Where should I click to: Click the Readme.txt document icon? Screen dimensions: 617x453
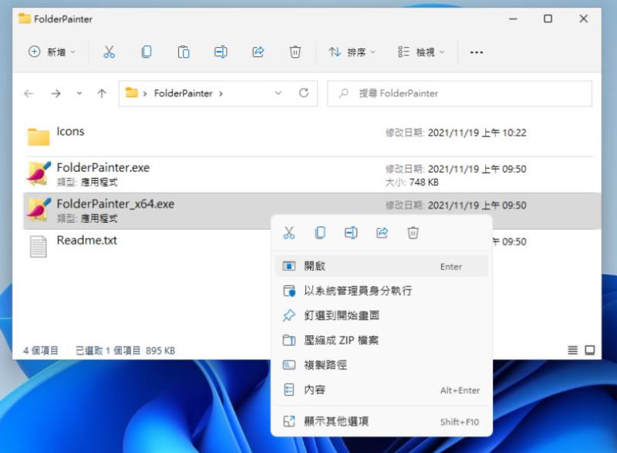click(38, 247)
